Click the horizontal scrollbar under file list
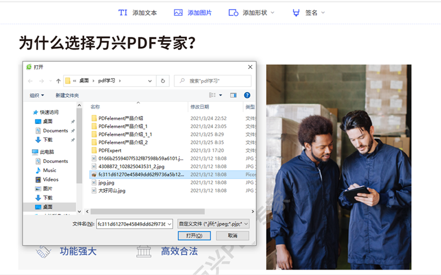441x275 pixels. 165,211
